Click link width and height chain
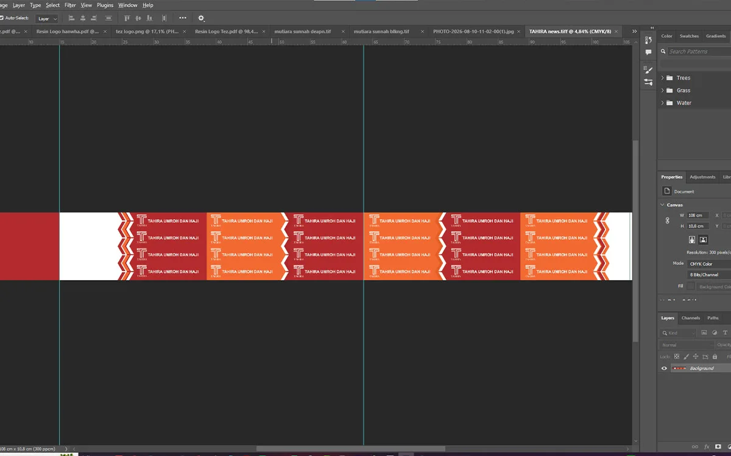Viewport: 731px width, 456px height. coord(668,221)
